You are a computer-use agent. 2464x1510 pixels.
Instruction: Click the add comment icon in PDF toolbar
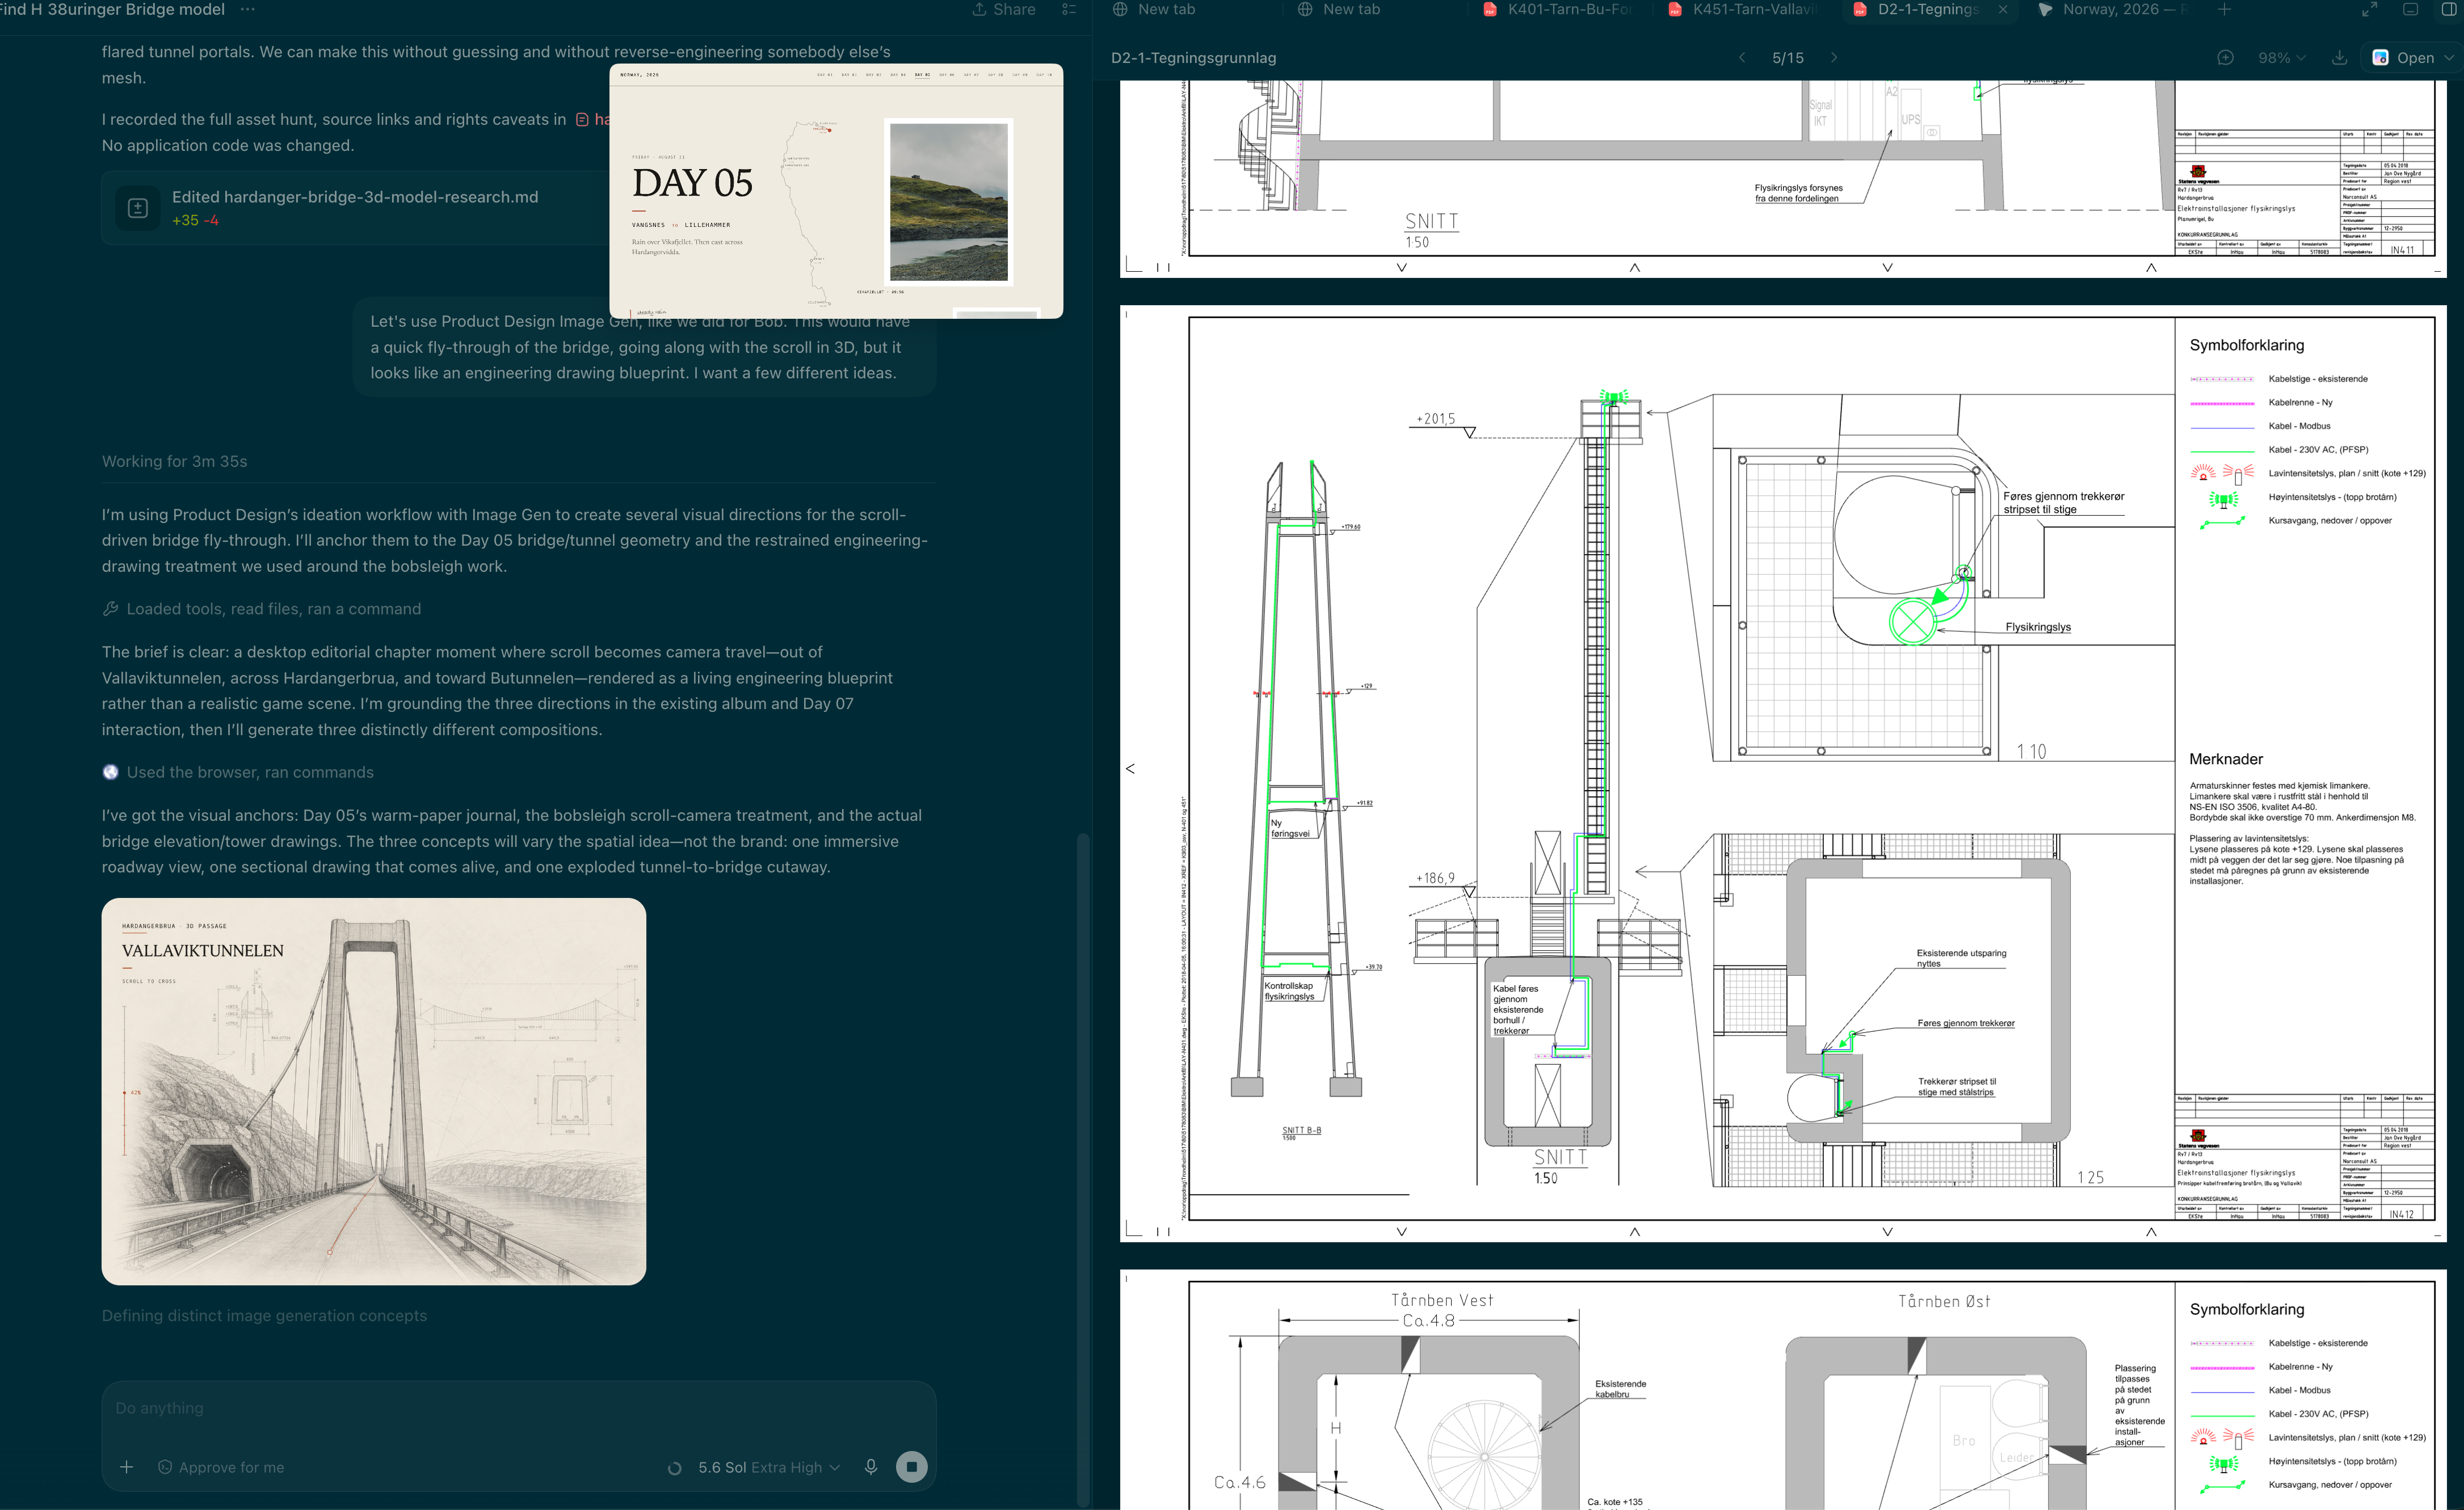click(x=2225, y=58)
